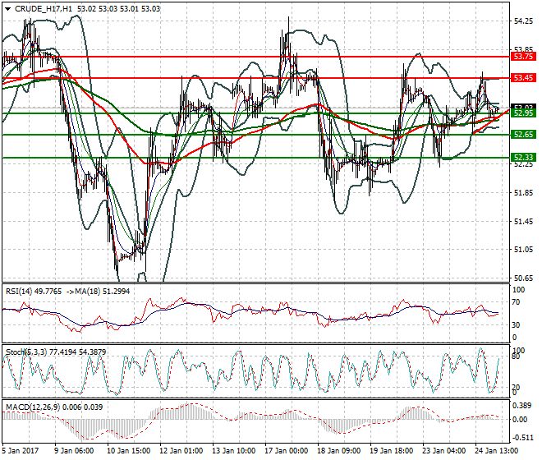This screenshot has height=460, width=542.
Task: Click the 51.05 price axis value
Action: (x=523, y=250)
